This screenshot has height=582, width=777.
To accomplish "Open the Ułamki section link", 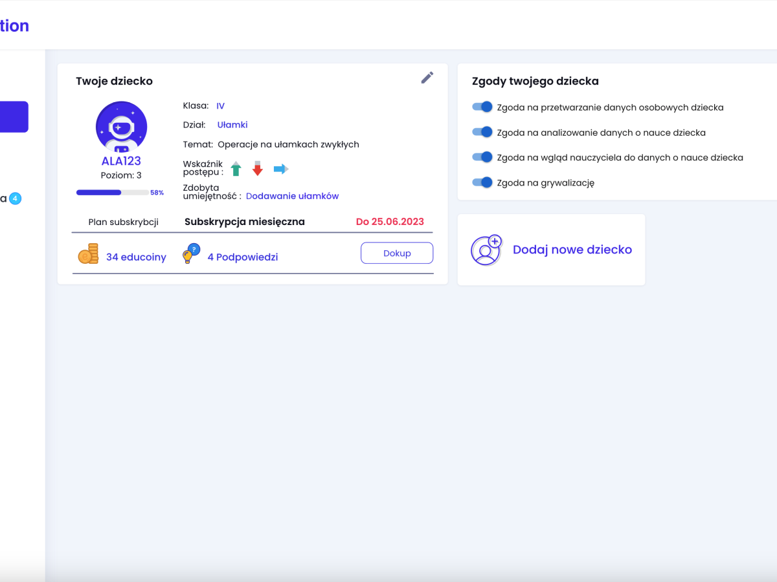I will click(x=232, y=125).
